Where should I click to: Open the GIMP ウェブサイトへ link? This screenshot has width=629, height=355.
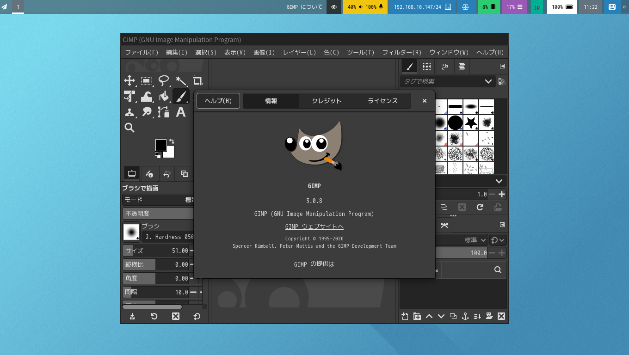pos(314,226)
